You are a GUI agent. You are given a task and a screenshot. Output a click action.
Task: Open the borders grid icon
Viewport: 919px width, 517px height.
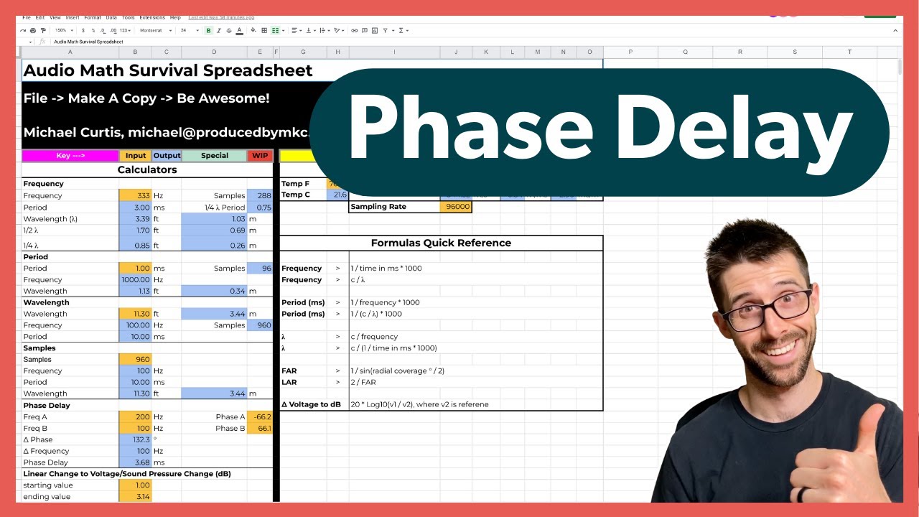click(x=264, y=30)
